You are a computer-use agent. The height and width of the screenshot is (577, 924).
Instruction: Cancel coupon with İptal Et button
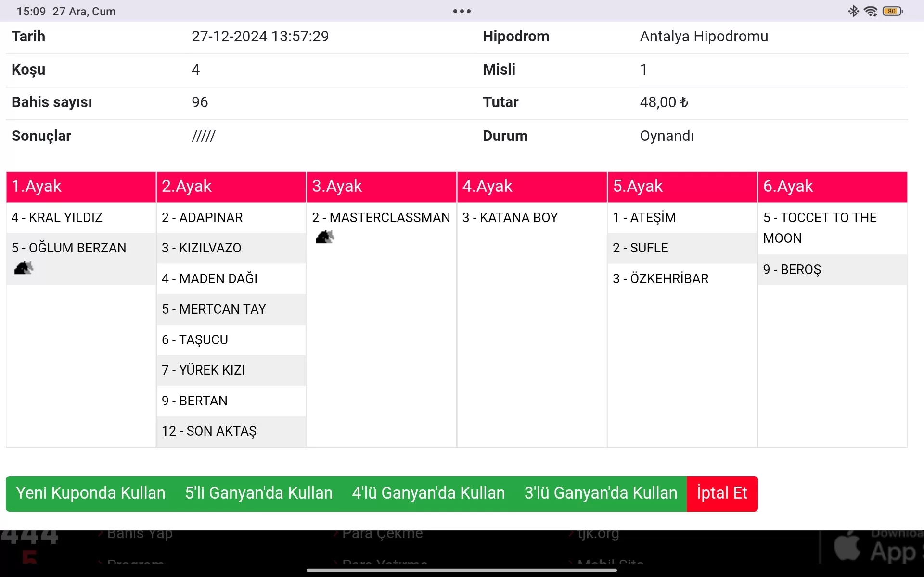[722, 493]
